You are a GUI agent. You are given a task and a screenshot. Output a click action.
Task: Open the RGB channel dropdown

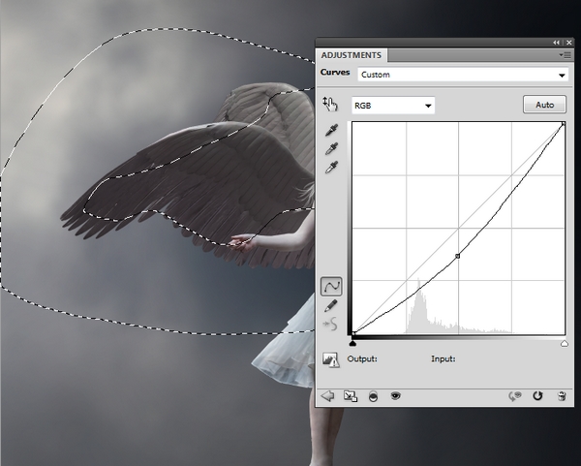[393, 105]
